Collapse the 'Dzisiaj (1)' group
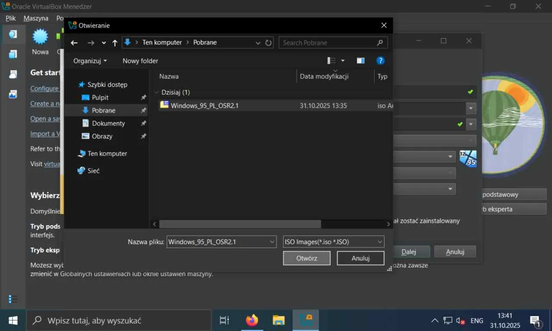The image size is (552, 331). [156, 92]
